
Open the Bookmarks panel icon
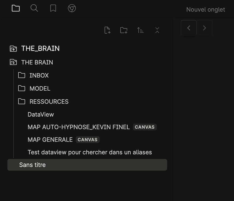click(x=53, y=8)
